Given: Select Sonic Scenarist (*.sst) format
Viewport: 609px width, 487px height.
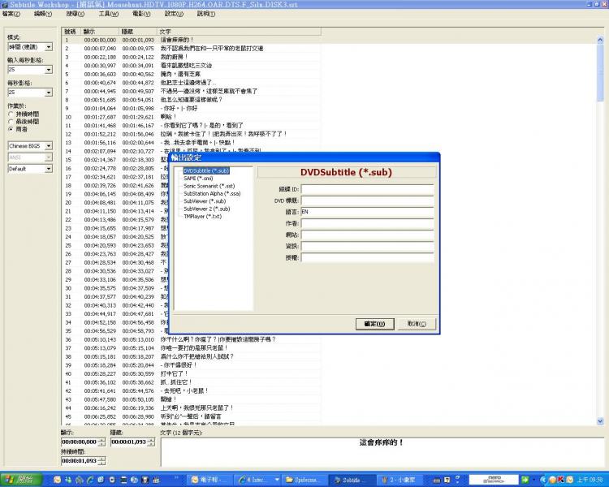Looking at the screenshot, I should pos(209,186).
